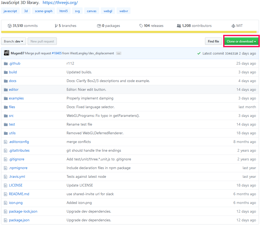Click the examples folder icon
Image resolution: width=260 pixels, height=225 pixels.
(6, 98)
